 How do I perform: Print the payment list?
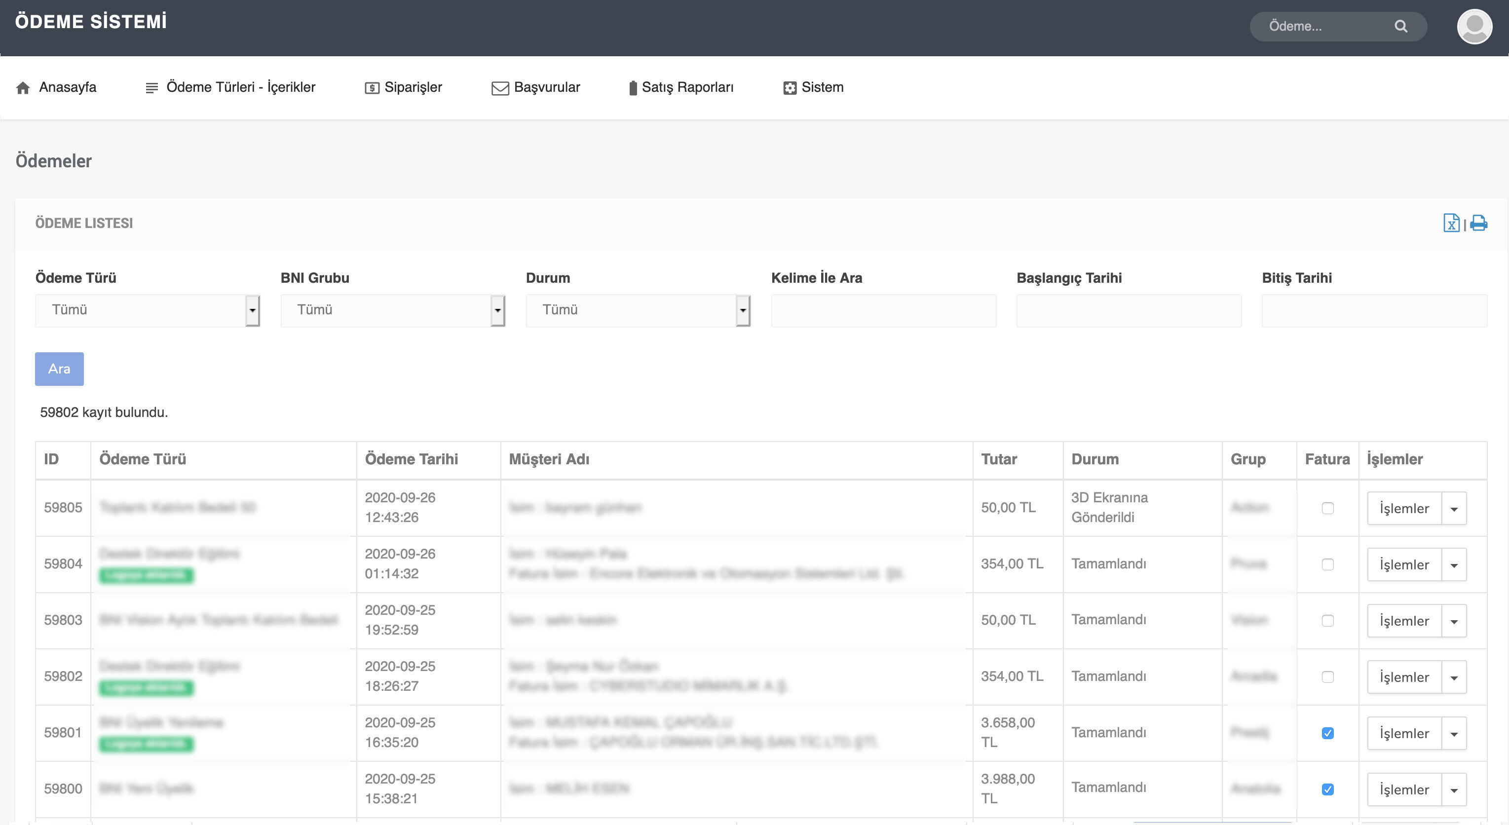(1478, 223)
